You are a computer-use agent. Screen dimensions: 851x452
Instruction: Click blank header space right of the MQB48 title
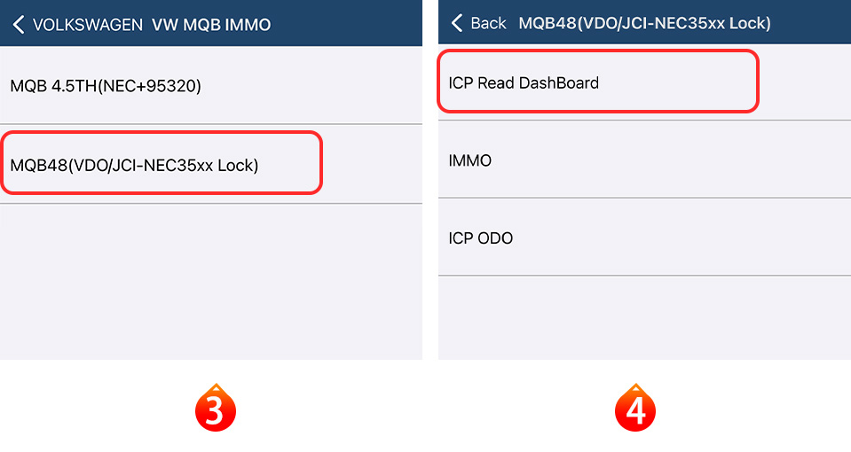click(x=812, y=23)
